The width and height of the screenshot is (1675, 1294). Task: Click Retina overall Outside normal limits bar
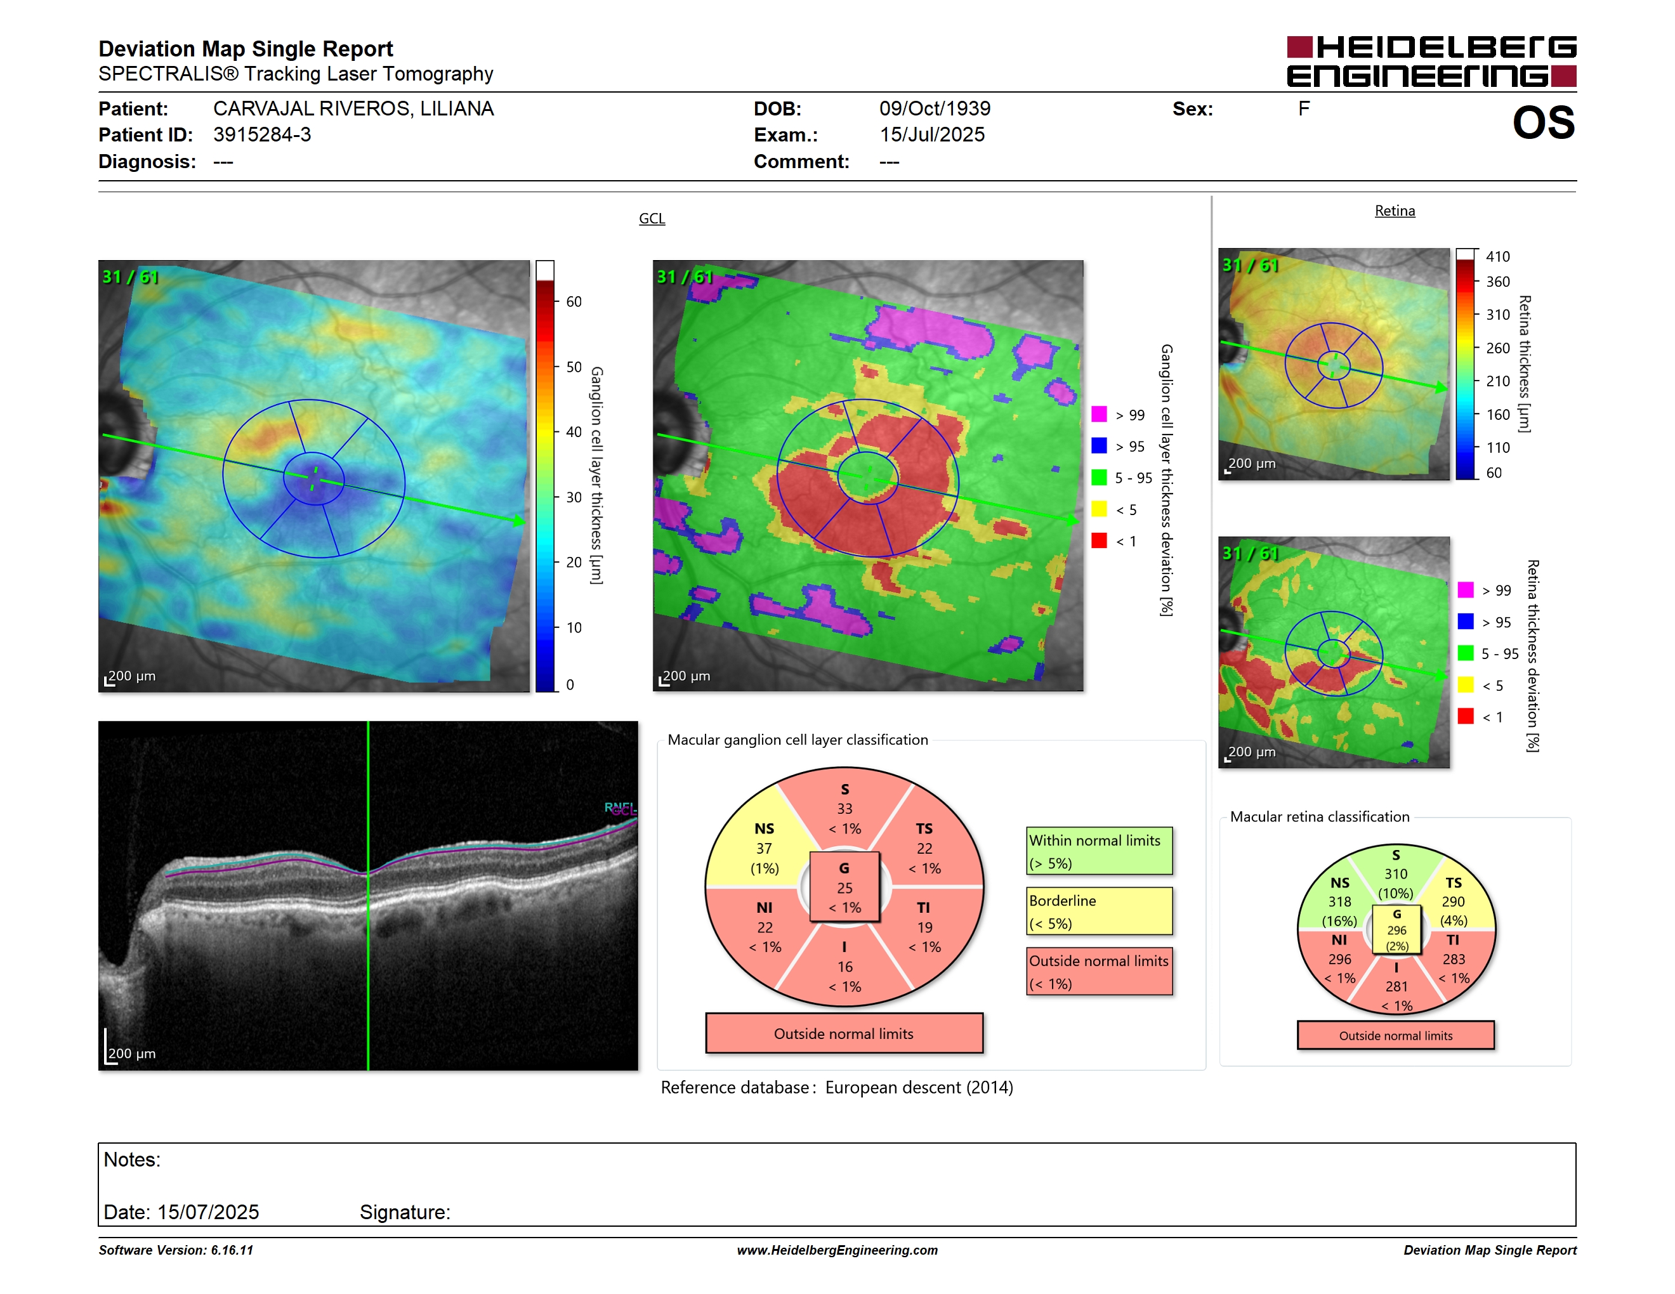(1395, 1036)
